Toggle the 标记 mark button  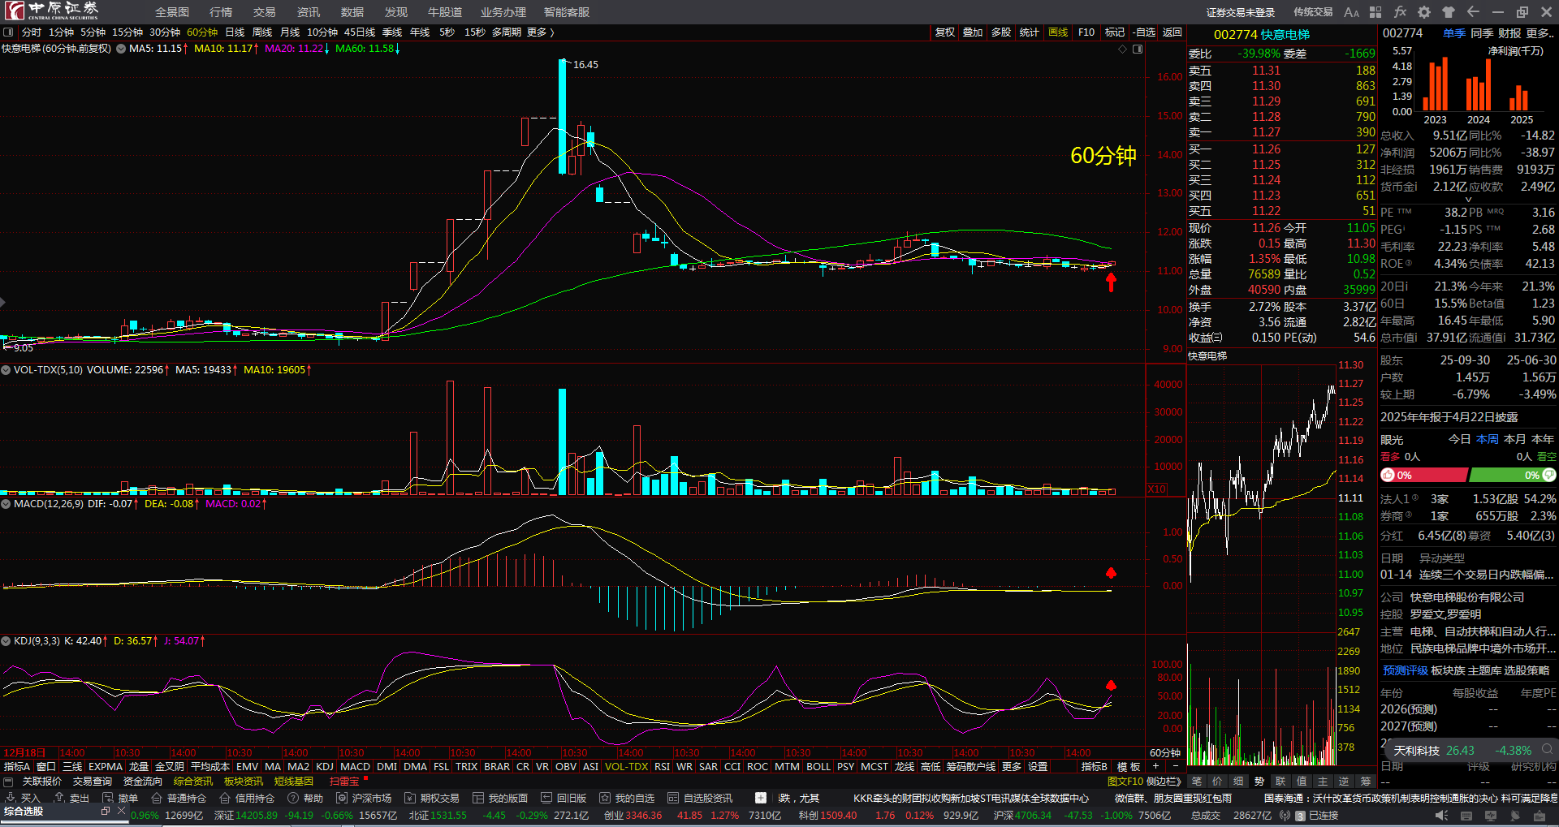pos(1115,32)
